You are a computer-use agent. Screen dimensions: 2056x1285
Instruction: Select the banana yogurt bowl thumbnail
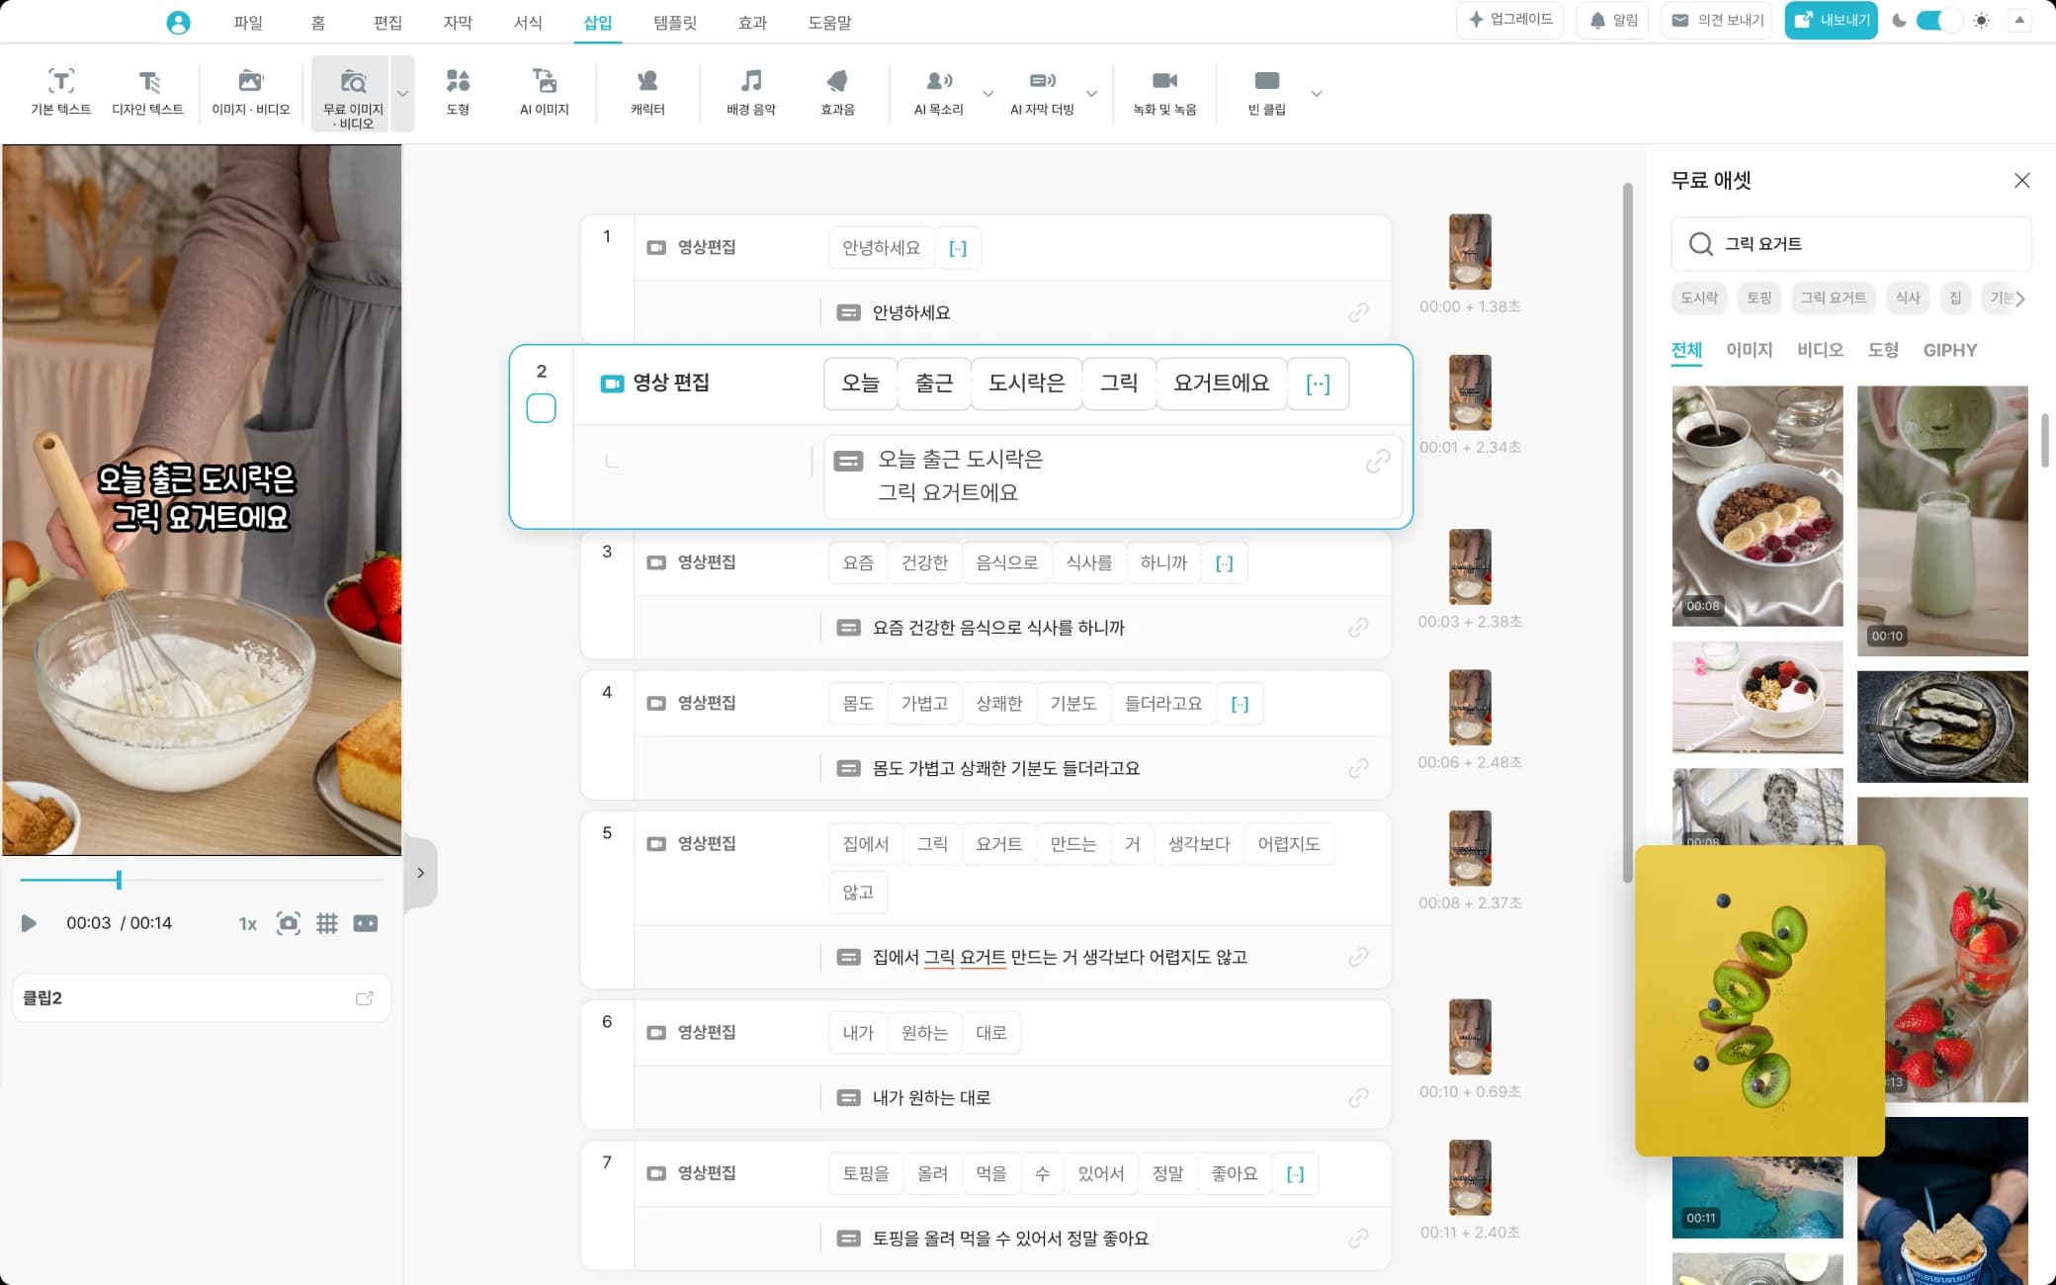[x=1756, y=506]
